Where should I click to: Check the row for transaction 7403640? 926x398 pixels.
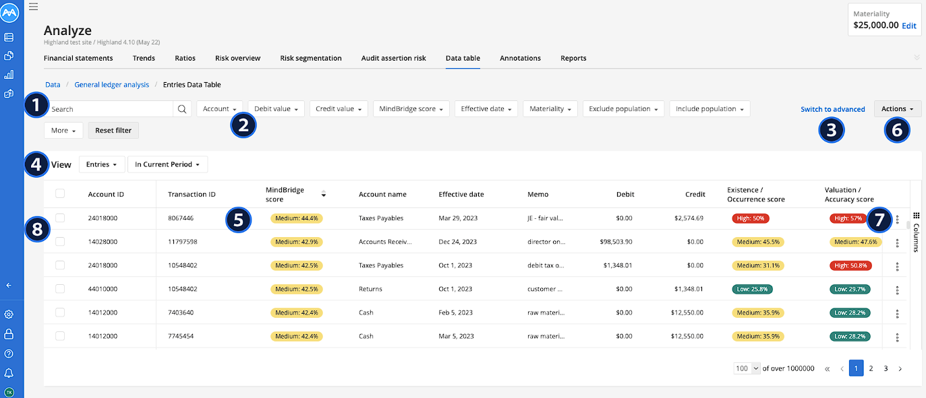coord(60,312)
